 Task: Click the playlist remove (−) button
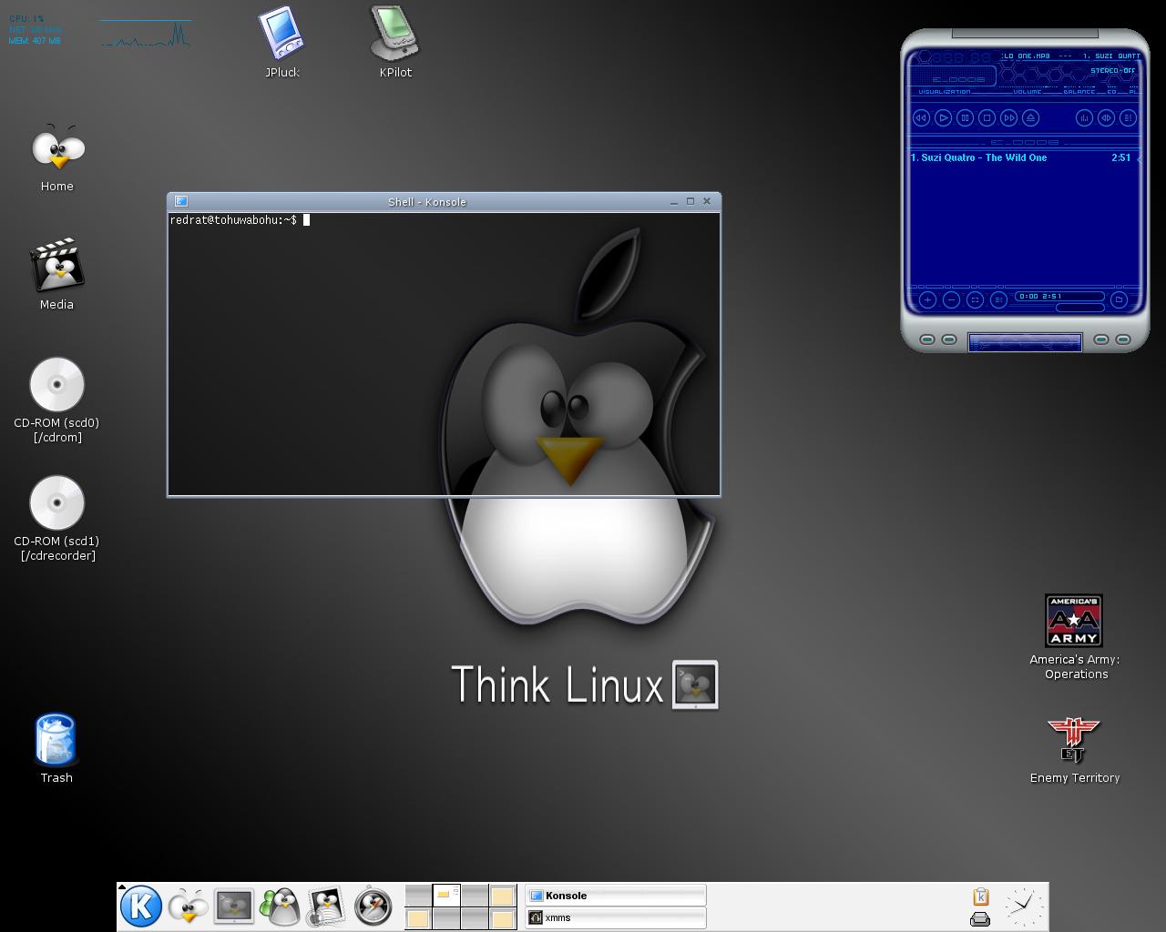(x=951, y=299)
